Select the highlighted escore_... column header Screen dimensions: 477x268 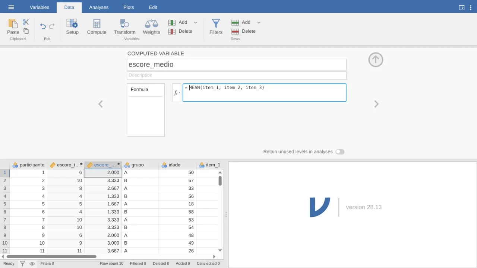click(x=103, y=165)
